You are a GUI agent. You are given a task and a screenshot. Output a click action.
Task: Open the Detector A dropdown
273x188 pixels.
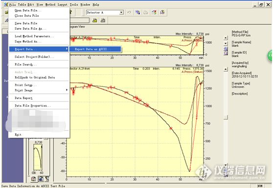pyautogui.click(x=121, y=13)
